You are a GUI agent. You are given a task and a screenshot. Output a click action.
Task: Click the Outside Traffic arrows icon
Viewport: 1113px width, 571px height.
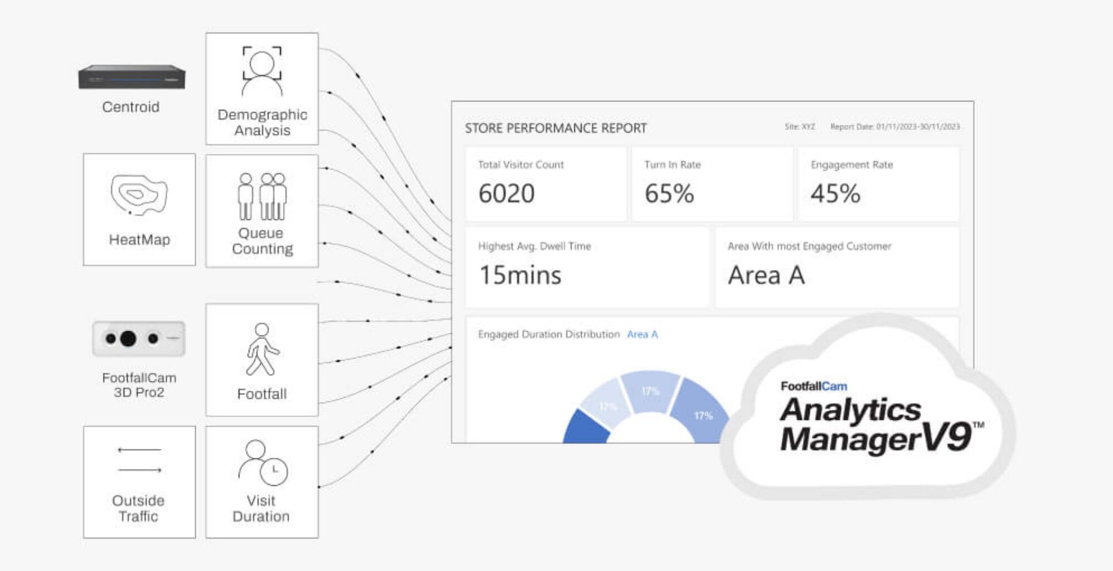(x=139, y=460)
